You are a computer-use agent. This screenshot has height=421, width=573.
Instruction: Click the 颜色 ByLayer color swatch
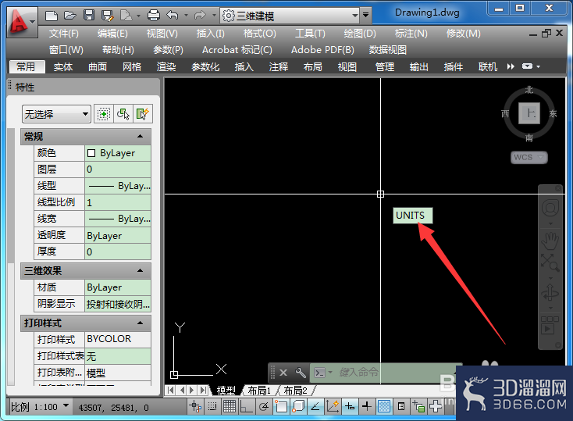pos(91,153)
